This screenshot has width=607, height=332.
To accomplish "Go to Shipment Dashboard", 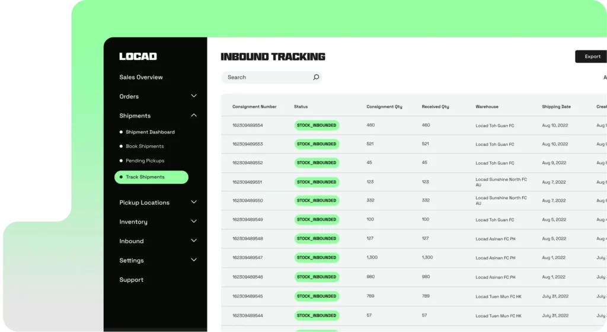I will pyautogui.click(x=150, y=132).
